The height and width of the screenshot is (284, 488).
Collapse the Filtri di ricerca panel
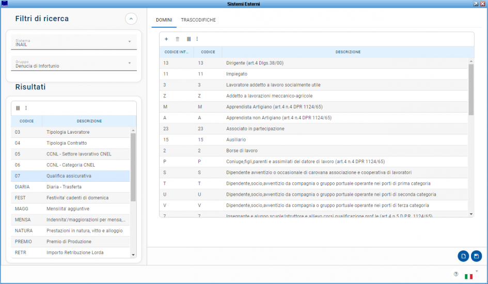131,19
